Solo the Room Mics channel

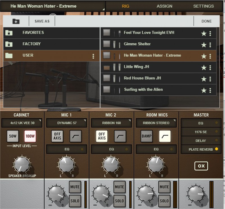tap(164, 201)
